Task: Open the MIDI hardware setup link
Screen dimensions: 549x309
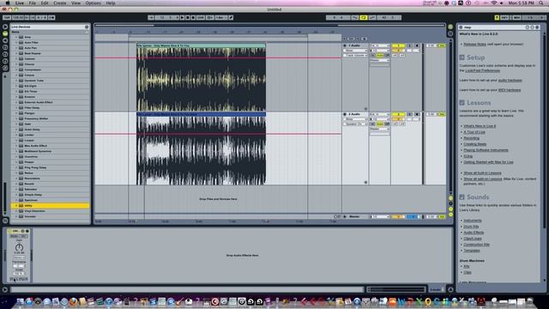Action: pyautogui.click(x=509, y=90)
